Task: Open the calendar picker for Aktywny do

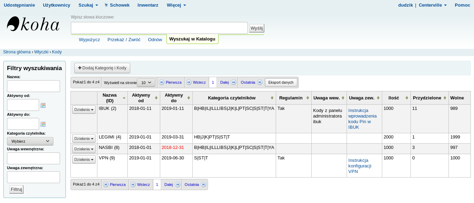Action: (x=43, y=124)
